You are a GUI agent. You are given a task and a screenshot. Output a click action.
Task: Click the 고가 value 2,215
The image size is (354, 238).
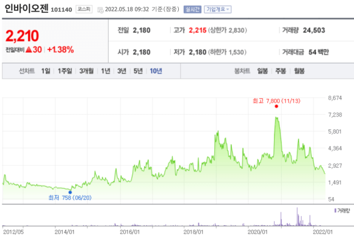[x=198, y=31]
